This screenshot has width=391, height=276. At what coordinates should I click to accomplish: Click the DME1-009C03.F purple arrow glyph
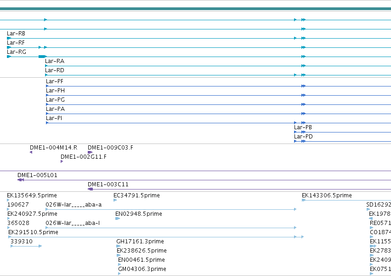(x=90, y=152)
